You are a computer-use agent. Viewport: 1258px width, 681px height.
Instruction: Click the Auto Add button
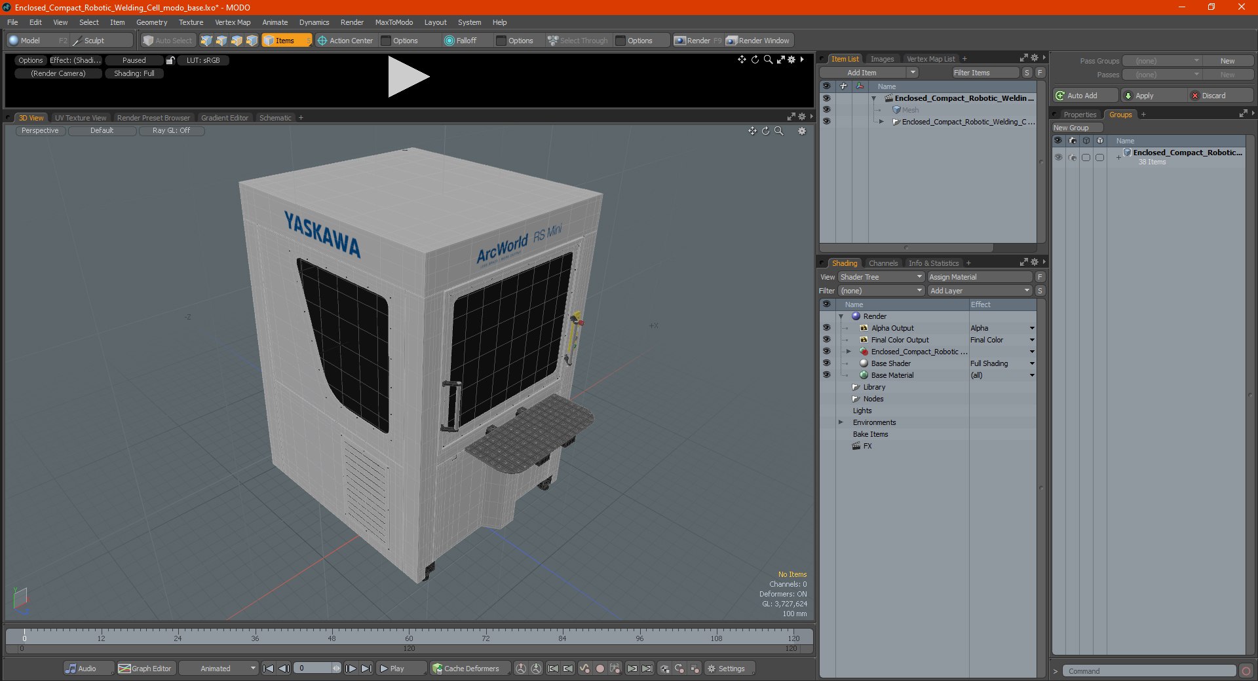(x=1085, y=96)
